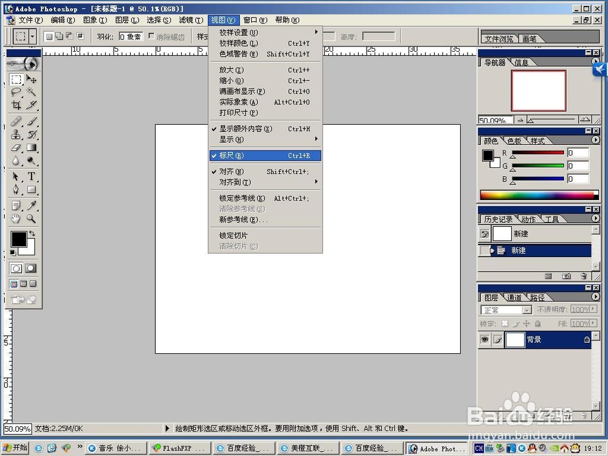
Task: Select the Hand tool
Action: tap(16, 219)
